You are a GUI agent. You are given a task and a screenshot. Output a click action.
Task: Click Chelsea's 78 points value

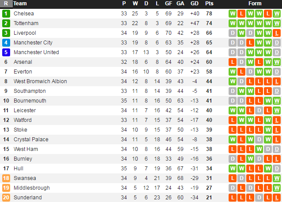pos(209,13)
